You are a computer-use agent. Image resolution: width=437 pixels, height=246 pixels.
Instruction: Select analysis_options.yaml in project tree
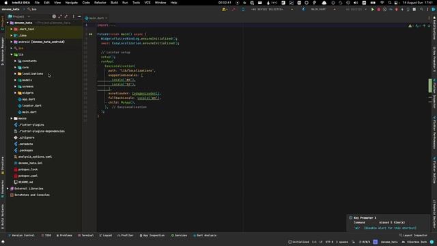point(35,156)
